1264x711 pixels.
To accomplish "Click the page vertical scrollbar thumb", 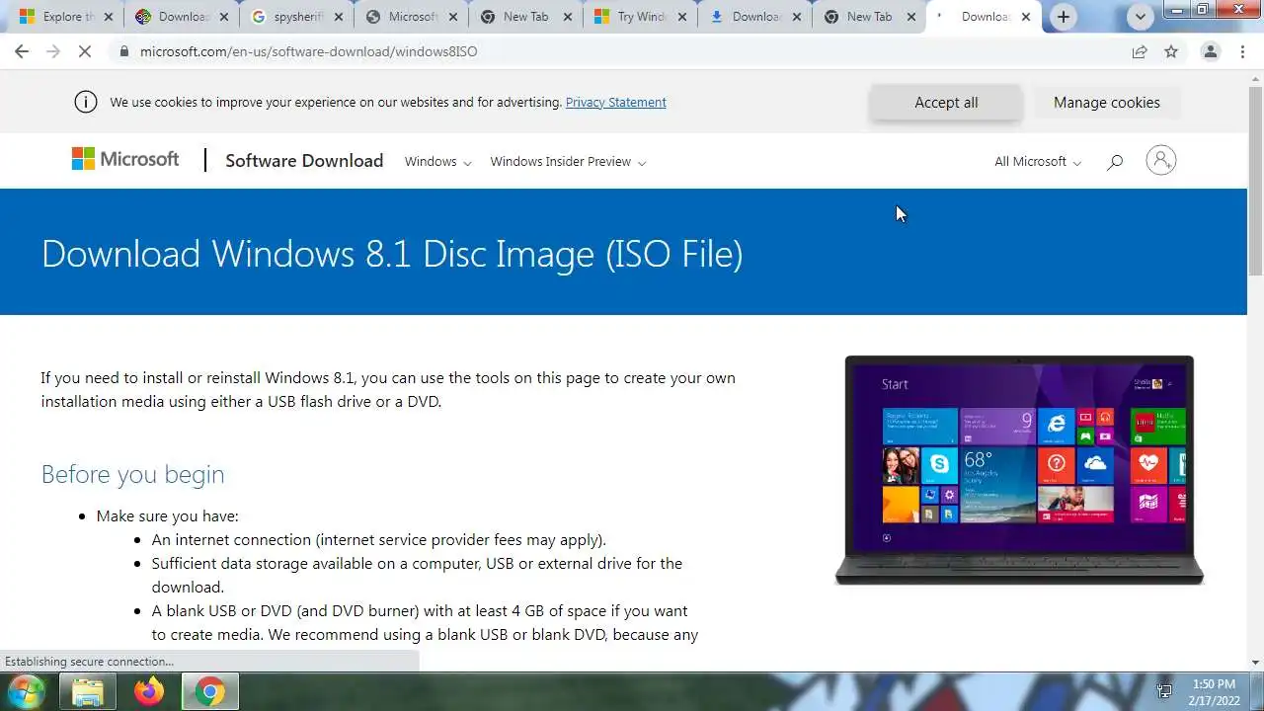I will click(x=1255, y=183).
